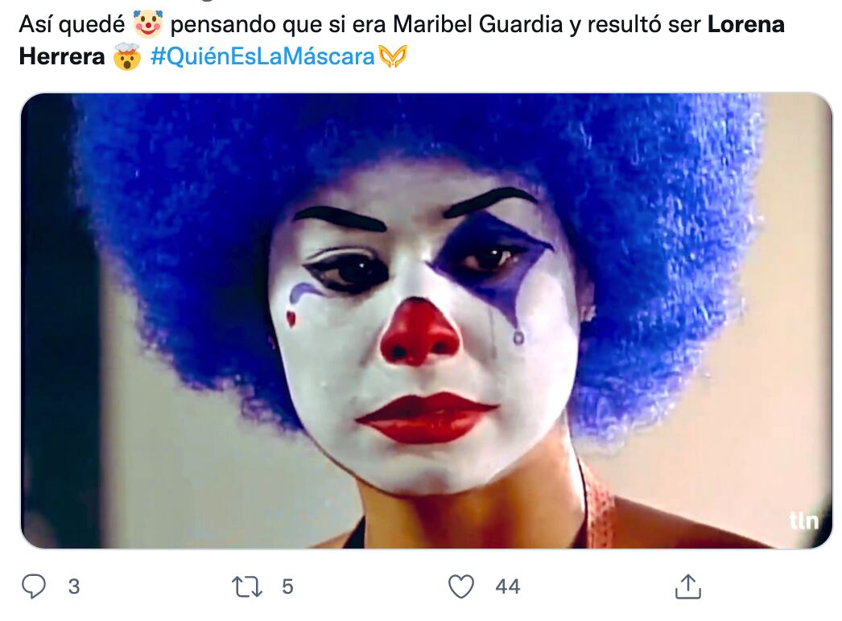
Task: Click the clown's red nose in the image
Action: [x=420, y=333]
